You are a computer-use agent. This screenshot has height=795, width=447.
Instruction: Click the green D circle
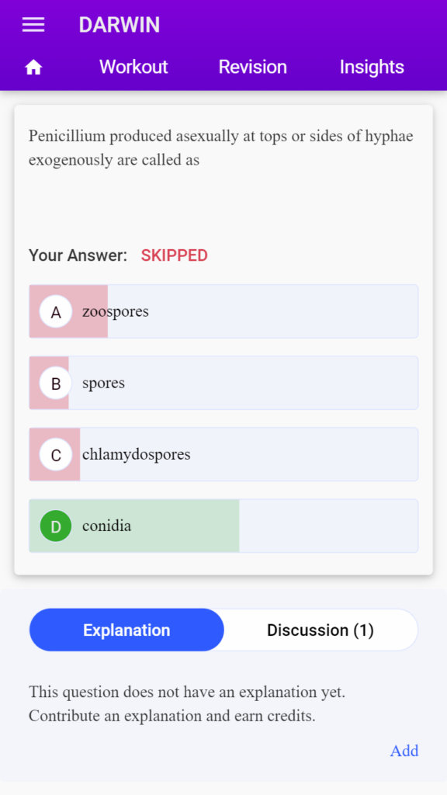(x=56, y=526)
